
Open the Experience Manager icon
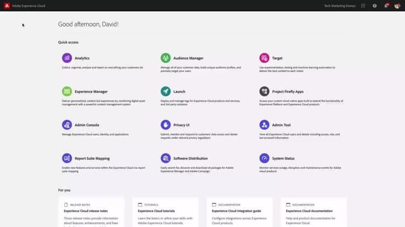tap(67, 91)
